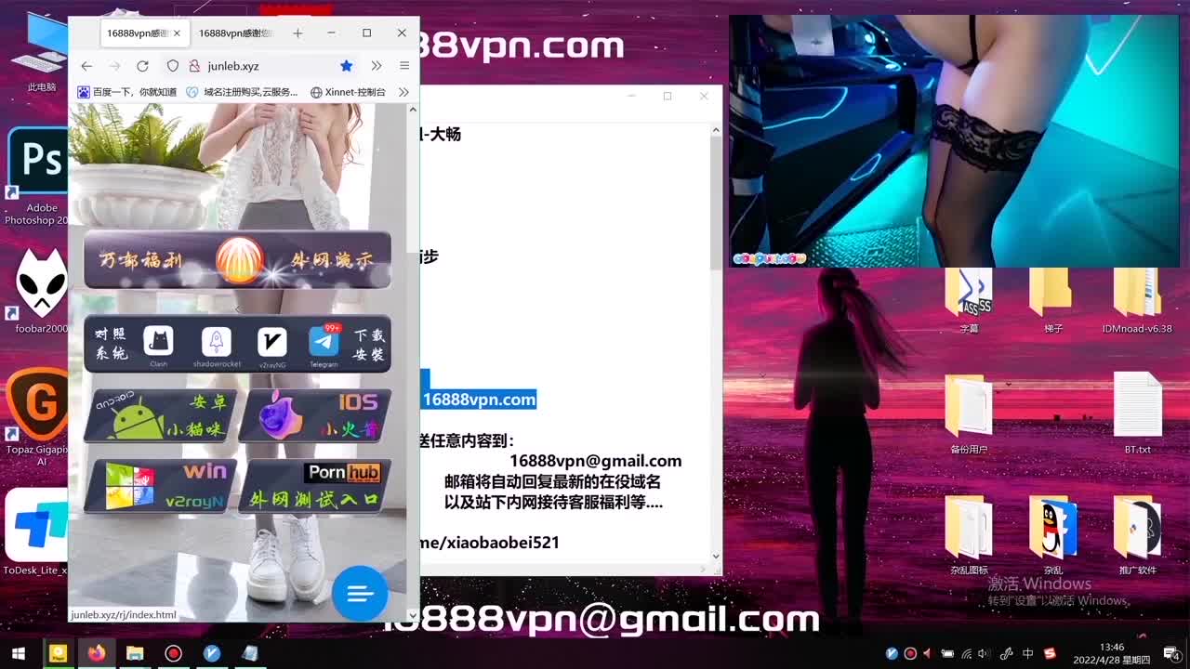The image size is (1190, 669).
Task: Toggle the volume speaker icon in system tray
Action: (984, 653)
